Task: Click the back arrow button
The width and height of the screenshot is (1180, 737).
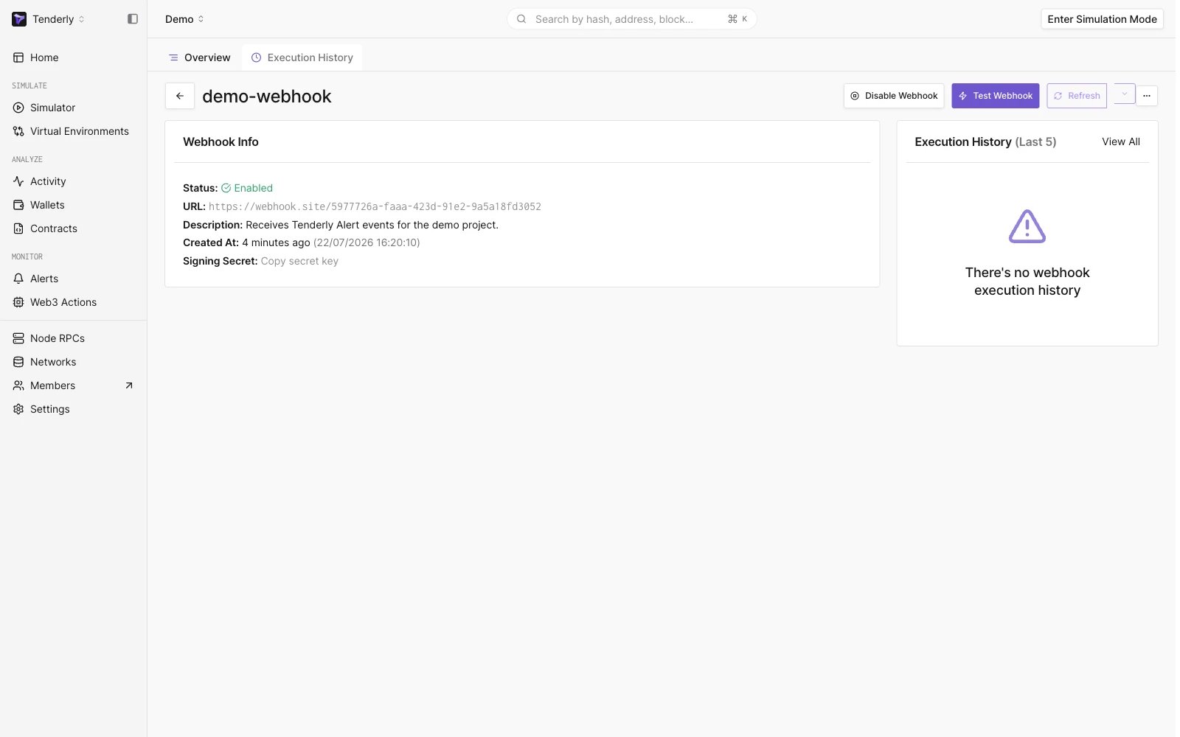Action: [180, 96]
